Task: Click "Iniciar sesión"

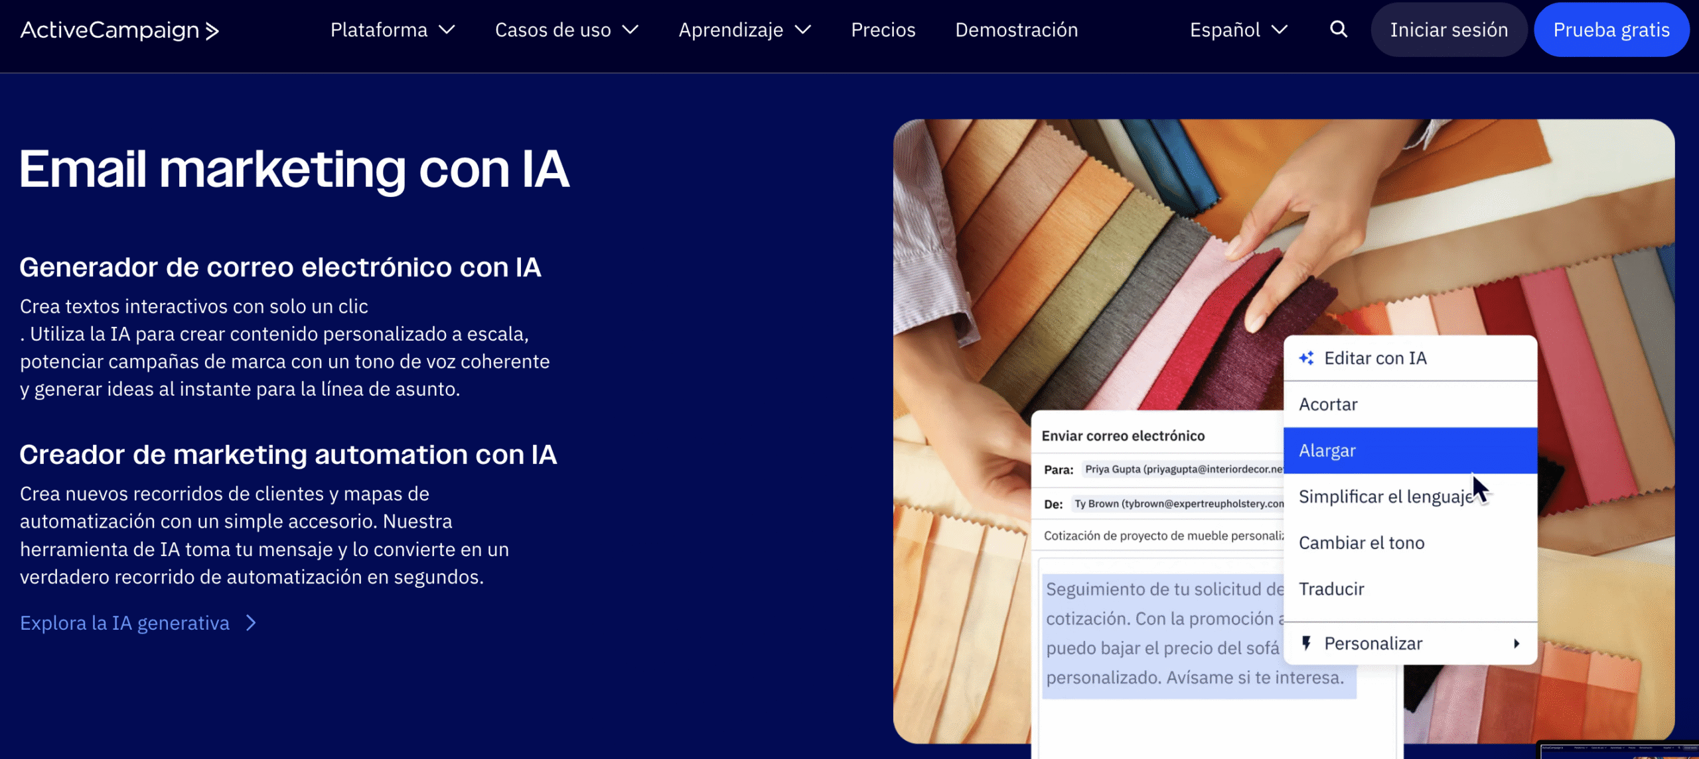Action: 1449,29
